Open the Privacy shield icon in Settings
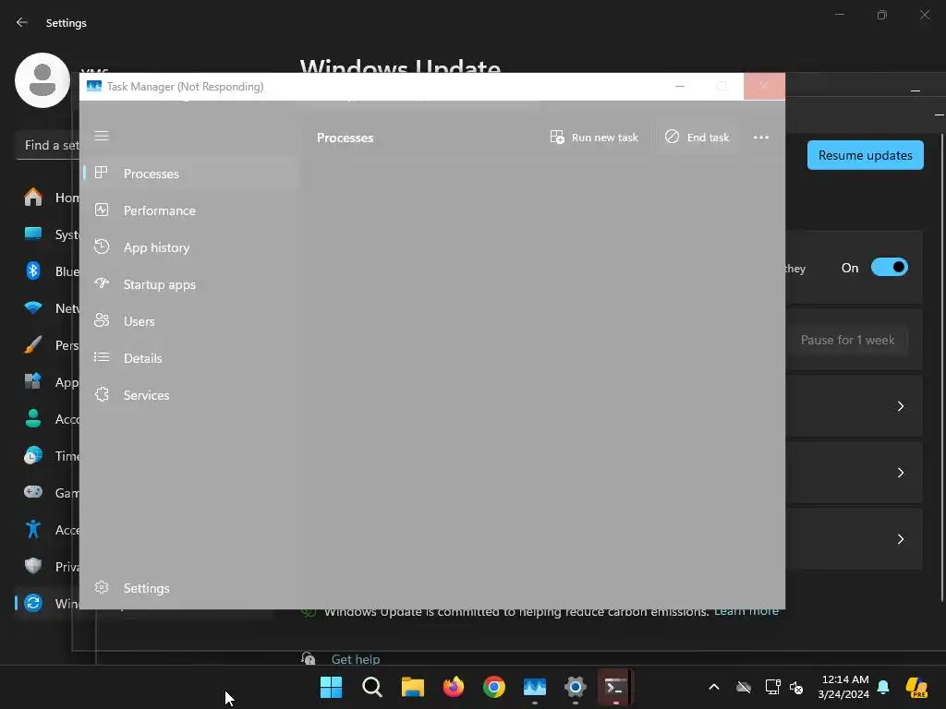Image resolution: width=946 pixels, height=709 pixels. pyautogui.click(x=33, y=566)
